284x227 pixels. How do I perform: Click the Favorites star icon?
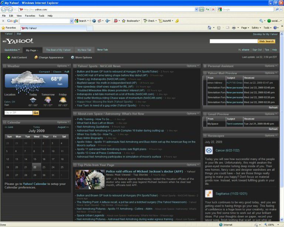pos(3,28)
